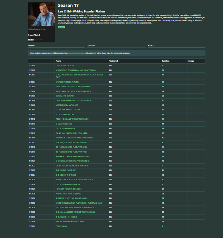Open Research Is a Dish Best Served Cold
Viewport: 223px width, 238px height.
pyautogui.click(x=72, y=156)
